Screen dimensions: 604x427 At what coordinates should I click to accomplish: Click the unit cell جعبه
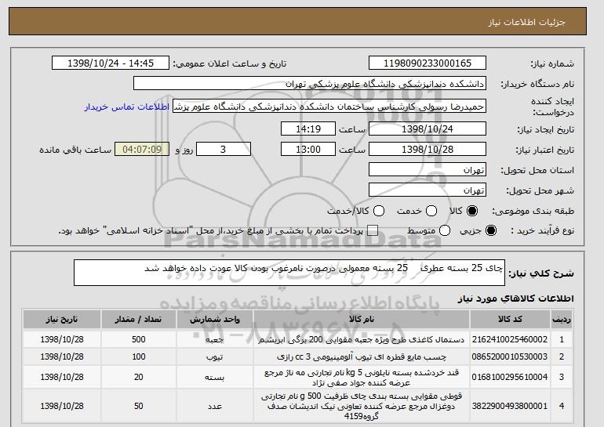pyautogui.click(x=215, y=340)
